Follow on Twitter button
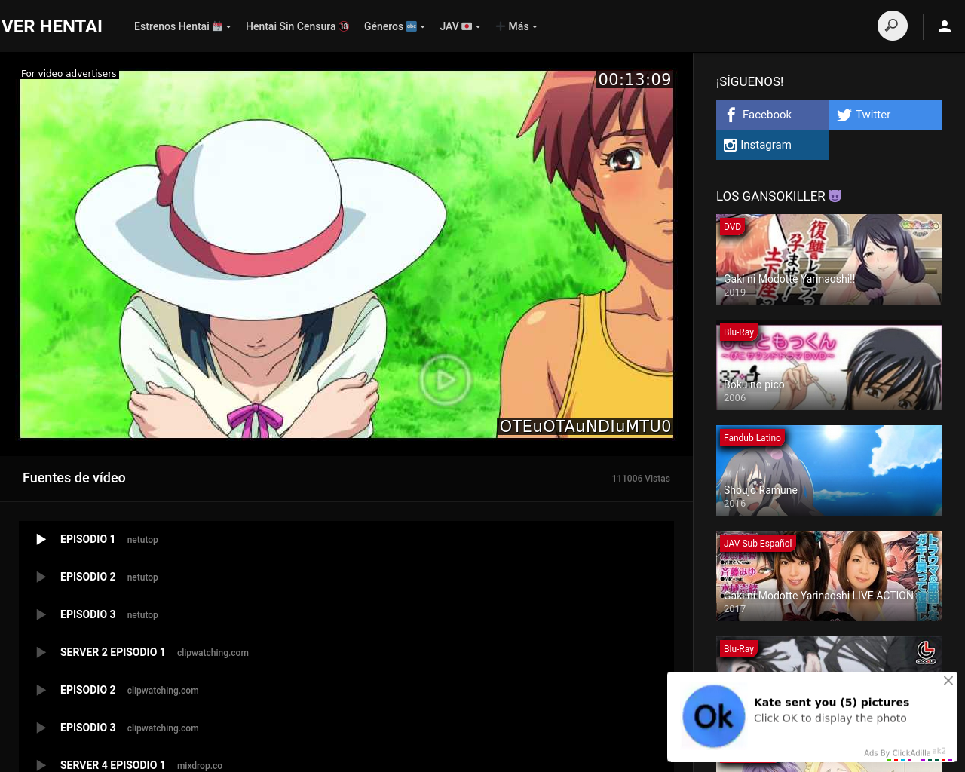The height and width of the screenshot is (772, 965). [x=886, y=115]
